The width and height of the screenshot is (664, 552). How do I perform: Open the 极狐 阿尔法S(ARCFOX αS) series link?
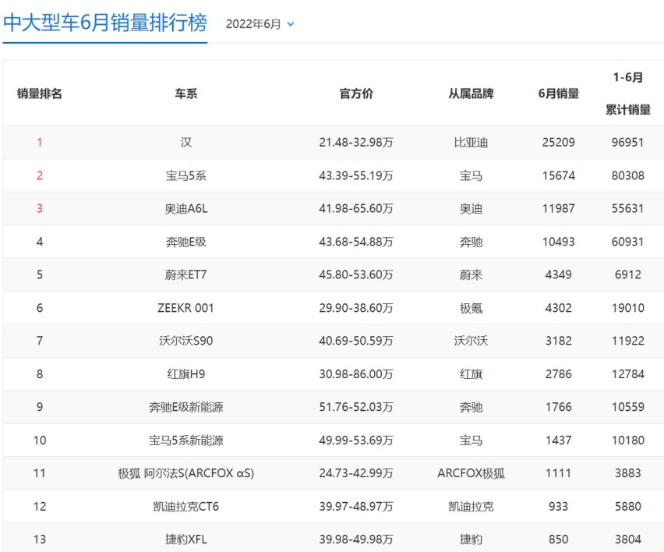[x=186, y=473]
